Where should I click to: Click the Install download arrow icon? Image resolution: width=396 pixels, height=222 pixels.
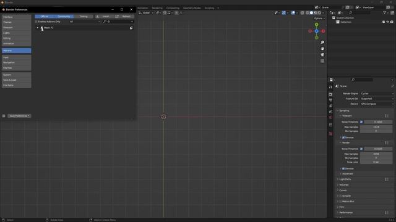tap(98, 17)
